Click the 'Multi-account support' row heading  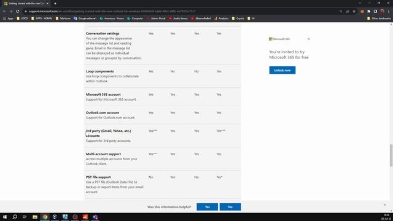click(103, 154)
